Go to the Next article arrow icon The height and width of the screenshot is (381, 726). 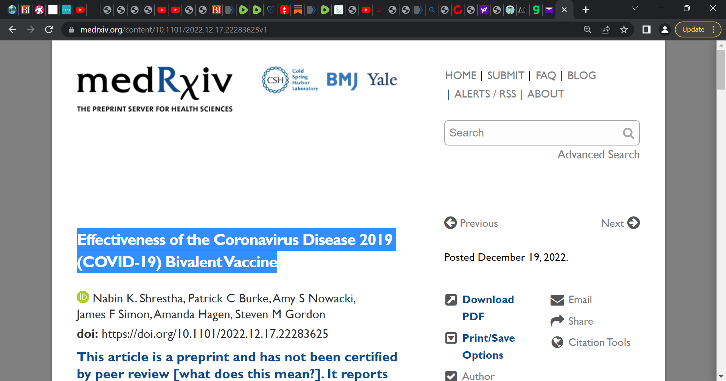tap(633, 223)
